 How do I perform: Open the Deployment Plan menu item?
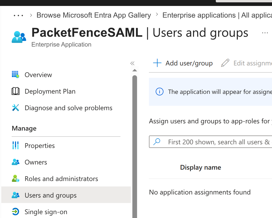click(66, 91)
